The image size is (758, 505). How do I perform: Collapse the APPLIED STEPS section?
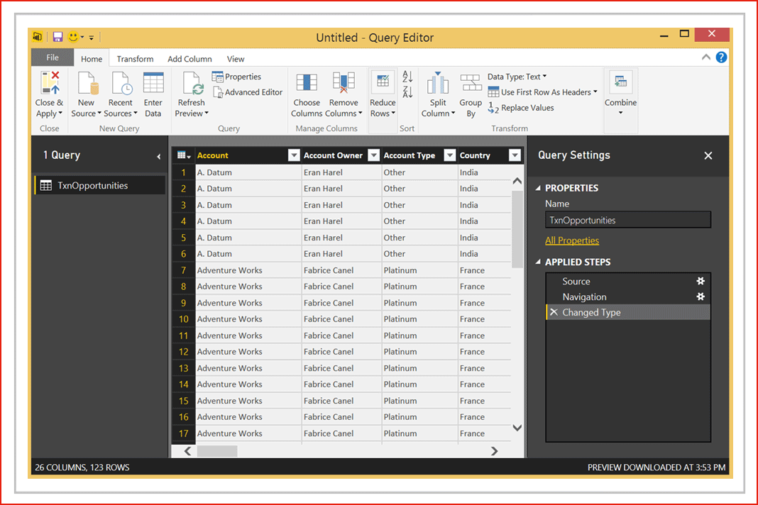click(x=538, y=262)
